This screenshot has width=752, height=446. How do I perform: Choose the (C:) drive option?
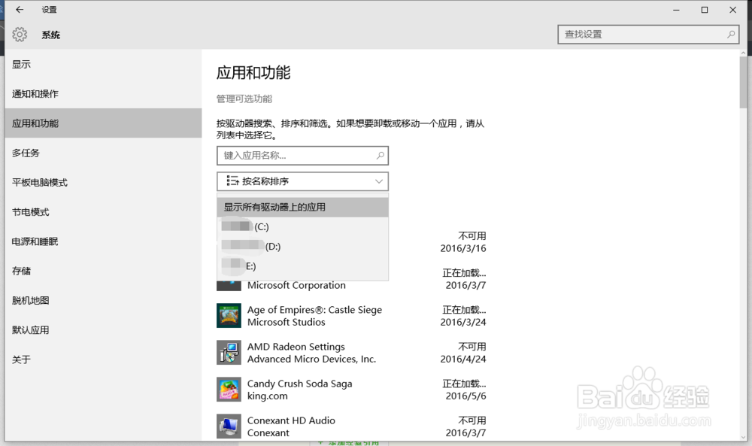pos(302,227)
